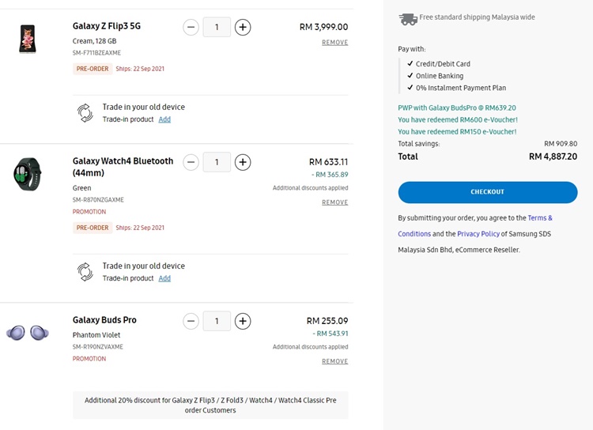
Task: Increase Galaxy Buds Pro quantity
Action: [x=243, y=321]
